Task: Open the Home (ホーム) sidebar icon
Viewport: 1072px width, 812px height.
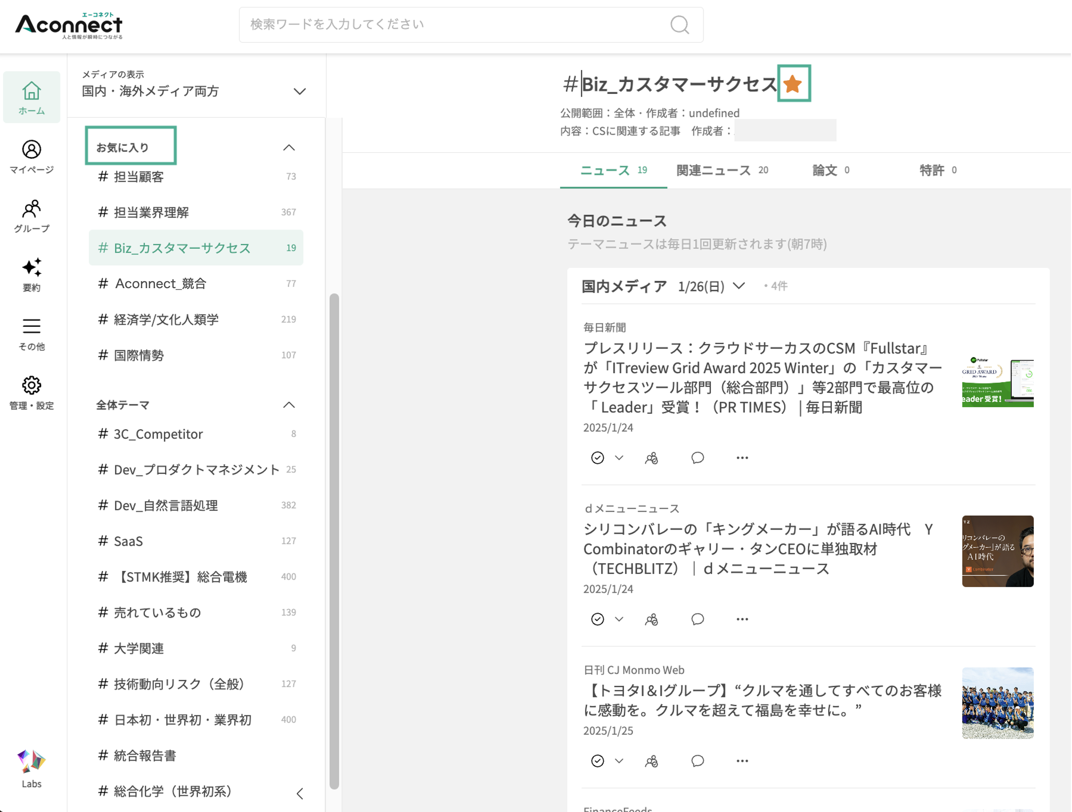Action: point(32,97)
